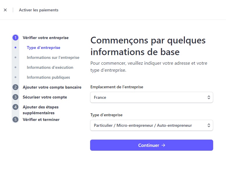Click the step 4 number badge

pyautogui.click(x=15, y=107)
